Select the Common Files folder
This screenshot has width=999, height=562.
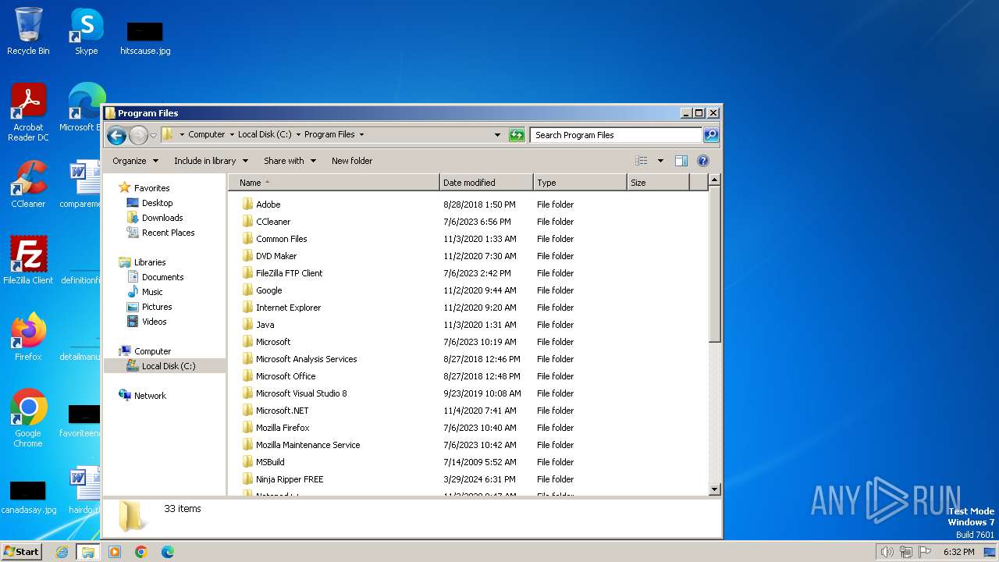[x=281, y=239]
